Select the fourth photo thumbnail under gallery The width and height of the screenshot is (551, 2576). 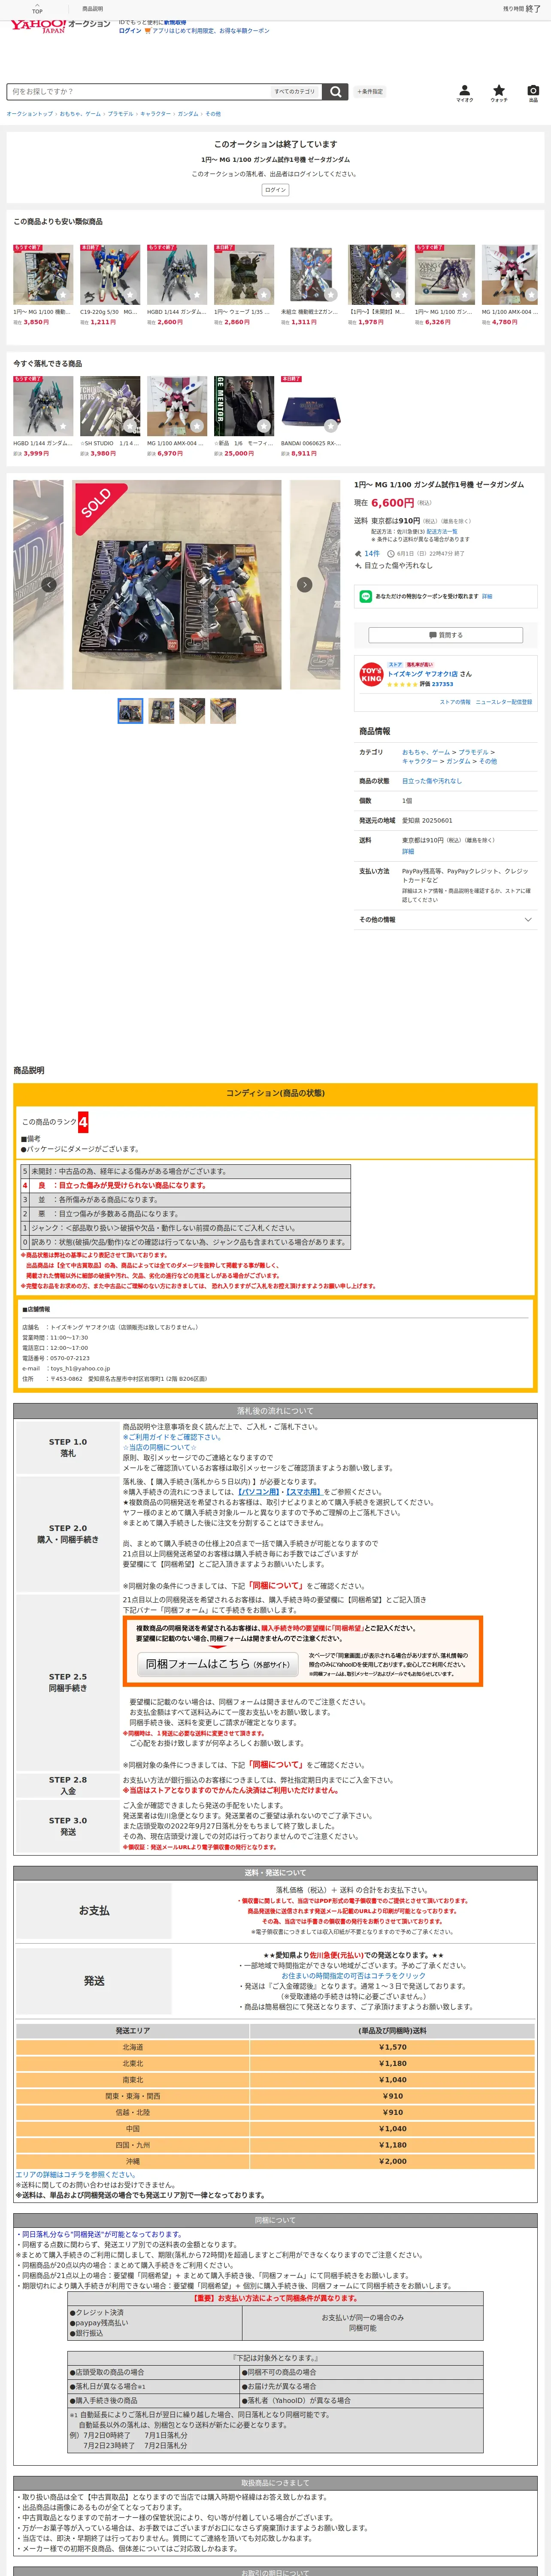(x=223, y=711)
